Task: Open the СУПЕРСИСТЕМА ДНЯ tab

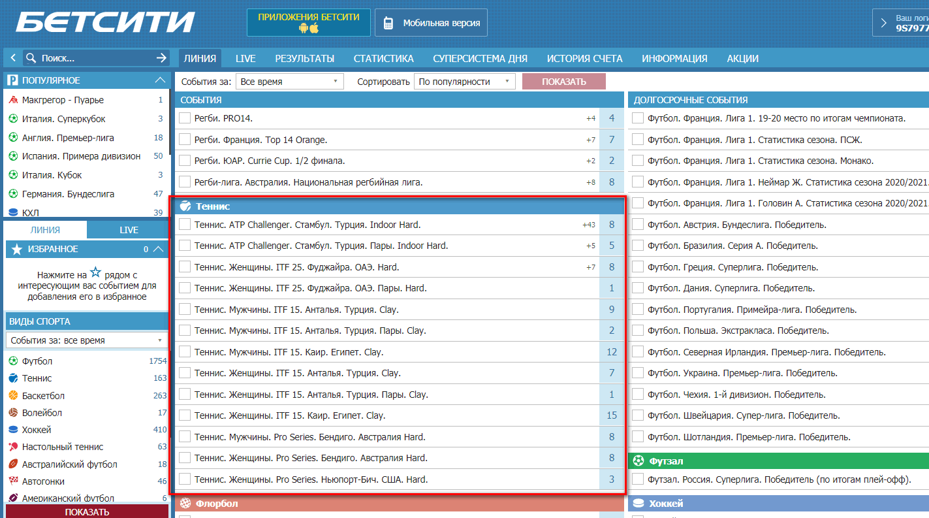Action: click(x=480, y=58)
